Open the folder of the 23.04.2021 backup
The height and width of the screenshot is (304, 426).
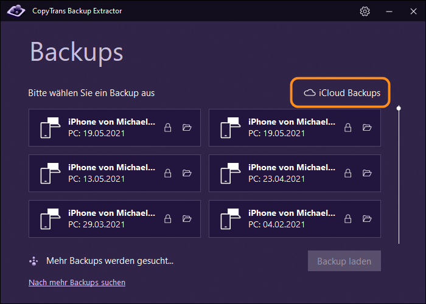click(367, 173)
